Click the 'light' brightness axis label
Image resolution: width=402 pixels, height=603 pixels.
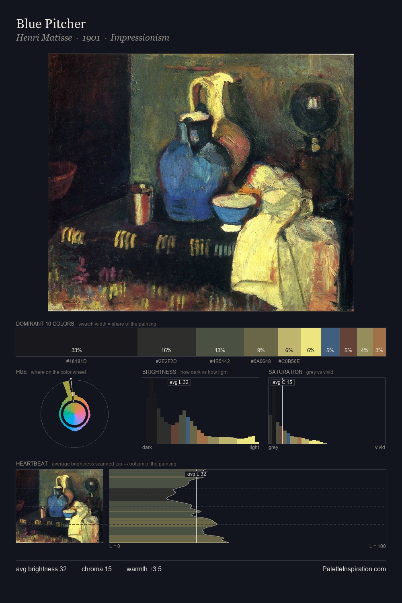point(254,447)
